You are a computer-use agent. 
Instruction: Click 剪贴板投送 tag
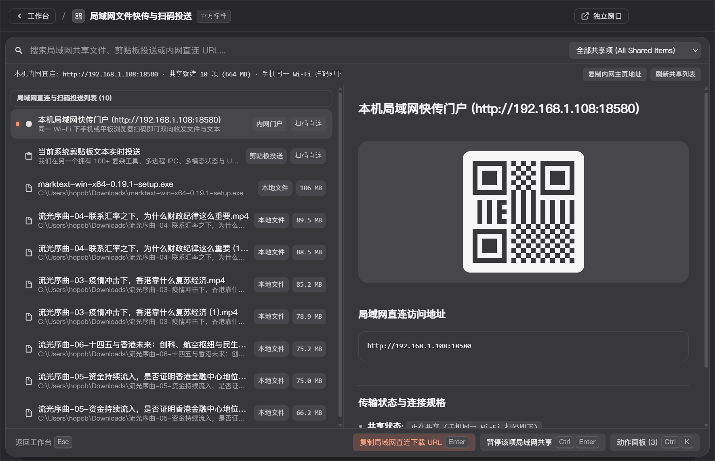click(266, 156)
